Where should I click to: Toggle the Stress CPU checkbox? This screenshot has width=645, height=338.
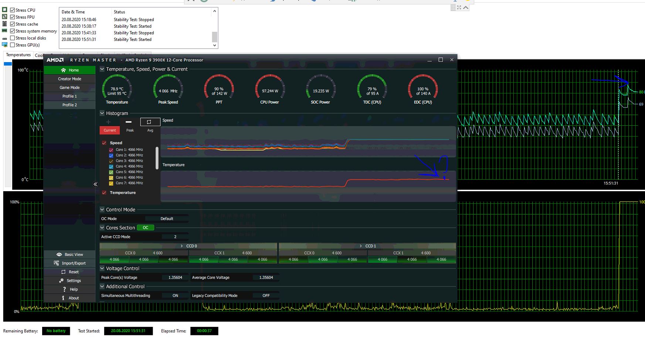coord(13,10)
